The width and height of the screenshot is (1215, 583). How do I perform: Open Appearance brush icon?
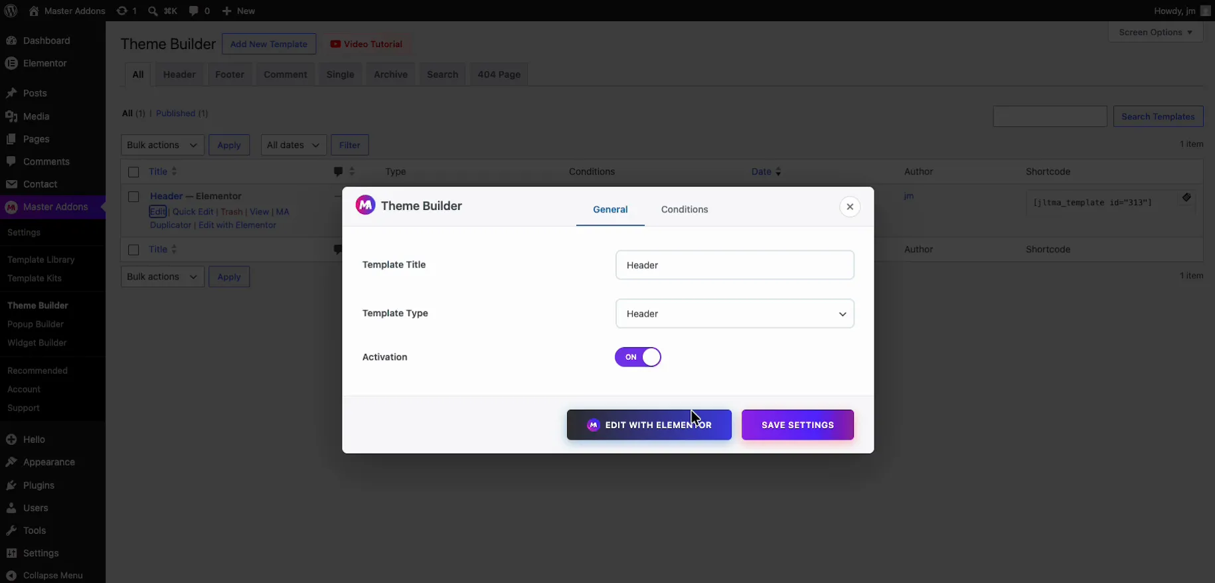[x=11, y=462]
